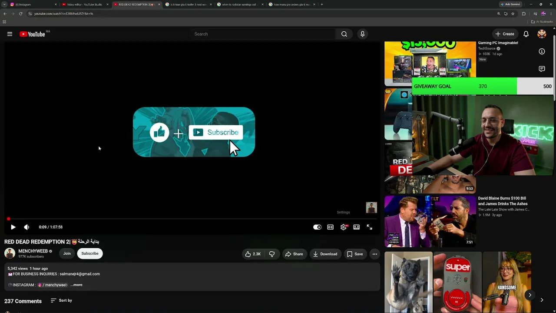This screenshot has width=556, height=313.
Task: Switch to the GTA 6 trailer tab
Action: [x=188, y=4]
